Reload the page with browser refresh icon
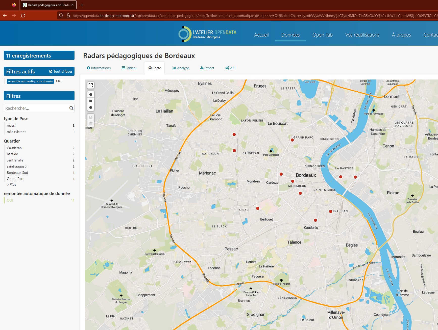The width and height of the screenshot is (438, 330). [x=23, y=16]
